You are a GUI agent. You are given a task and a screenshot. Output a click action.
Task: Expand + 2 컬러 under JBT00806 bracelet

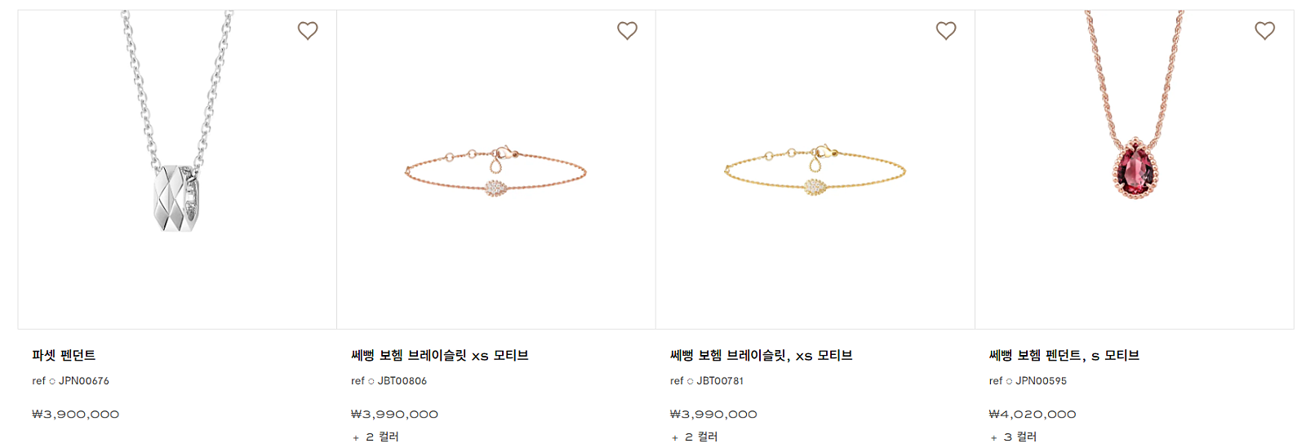tap(375, 437)
